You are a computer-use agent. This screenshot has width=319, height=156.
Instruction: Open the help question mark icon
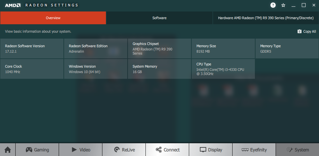click(x=273, y=5)
